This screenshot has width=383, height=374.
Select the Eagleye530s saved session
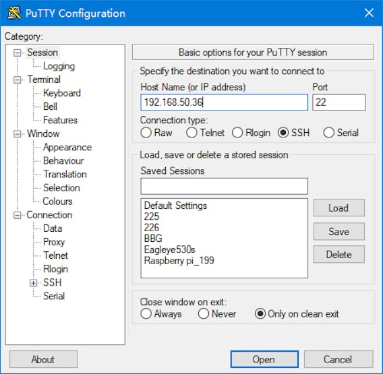point(169,249)
